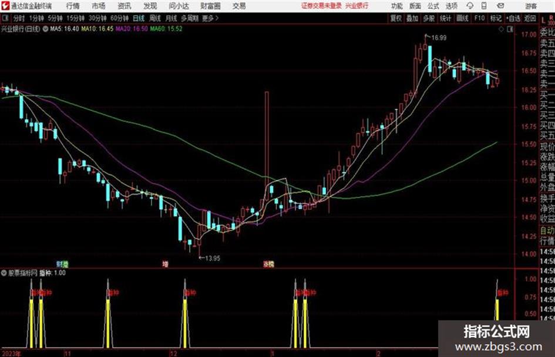
Task: Click the 游客 user account label
Action: point(531,6)
